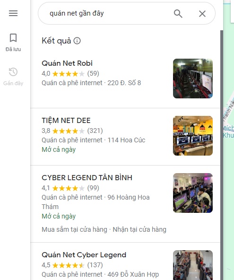Select CYBER LEGEND TÂN BÌNH listing

click(125, 204)
